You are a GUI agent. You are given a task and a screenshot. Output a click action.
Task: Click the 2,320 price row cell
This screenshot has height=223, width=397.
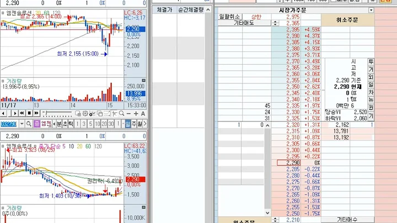tap(286, 125)
